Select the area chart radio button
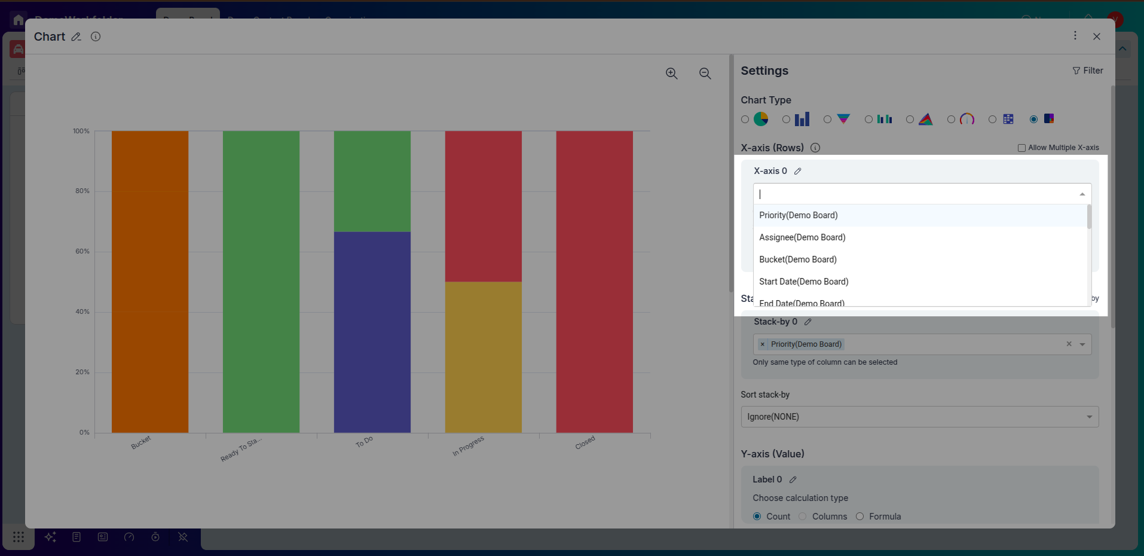The width and height of the screenshot is (1144, 556). pos(910,120)
